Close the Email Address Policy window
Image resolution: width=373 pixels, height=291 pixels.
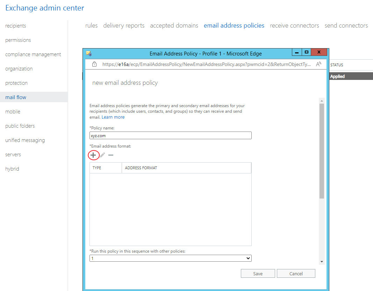(319, 52)
